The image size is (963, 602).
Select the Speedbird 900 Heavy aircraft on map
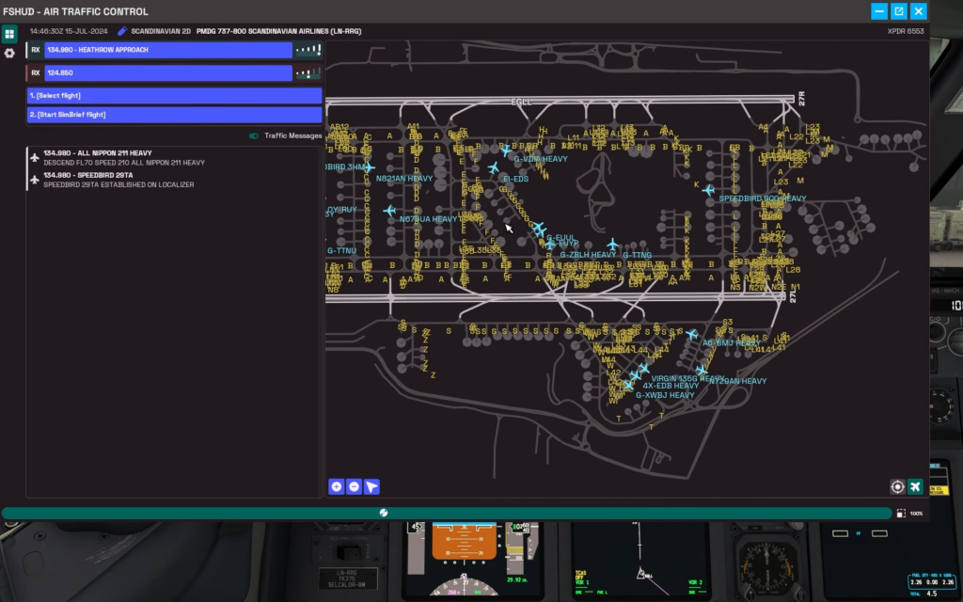click(708, 190)
